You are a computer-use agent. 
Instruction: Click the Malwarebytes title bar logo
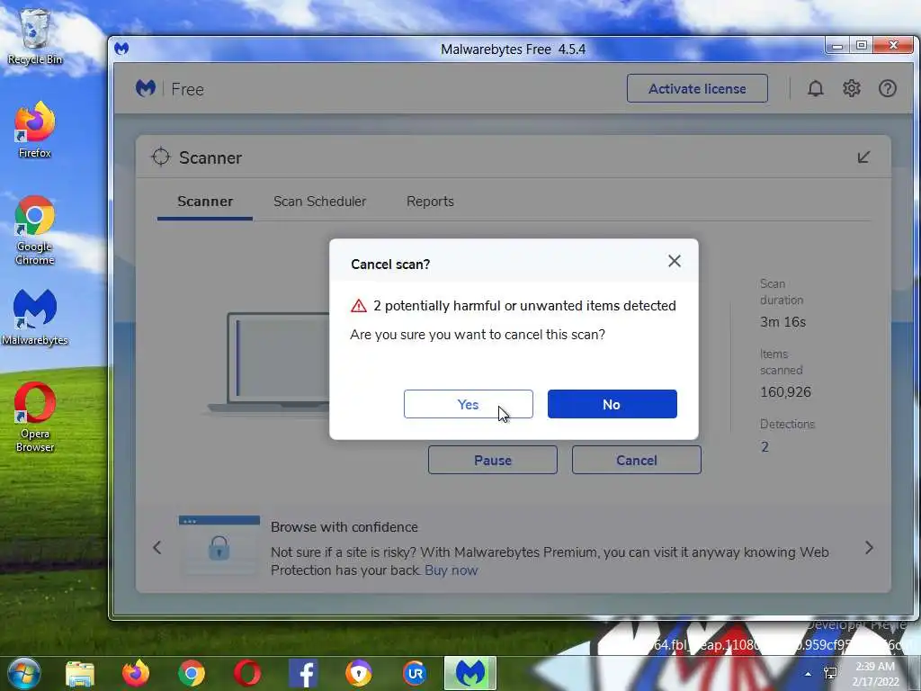pos(121,49)
